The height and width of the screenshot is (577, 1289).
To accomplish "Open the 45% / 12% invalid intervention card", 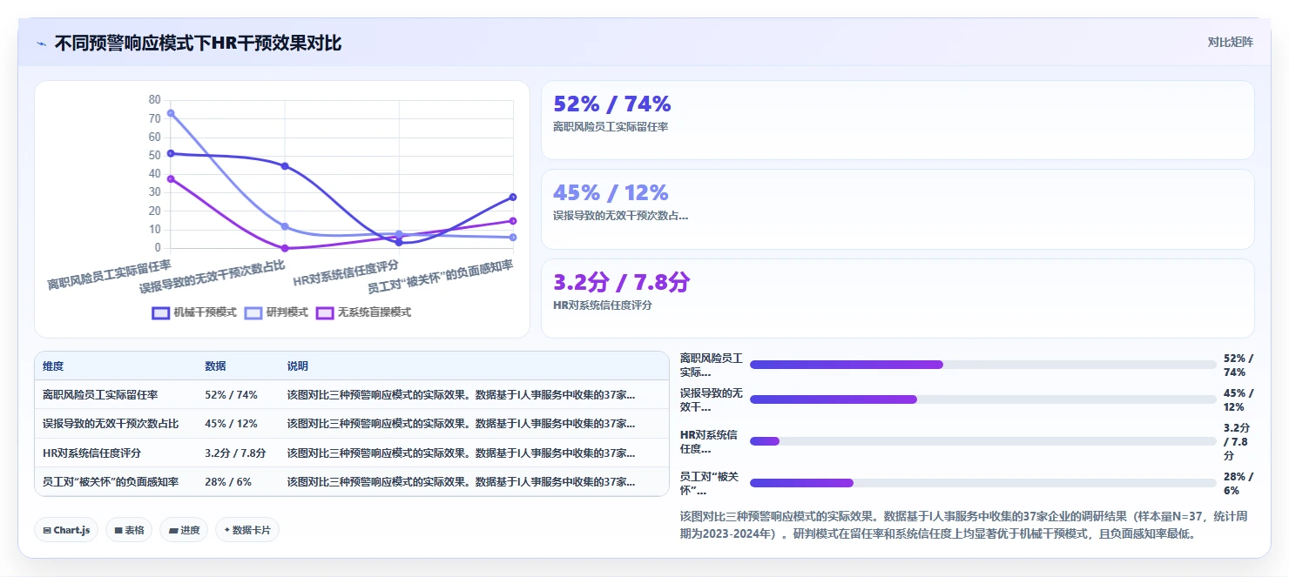I will [x=898, y=210].
